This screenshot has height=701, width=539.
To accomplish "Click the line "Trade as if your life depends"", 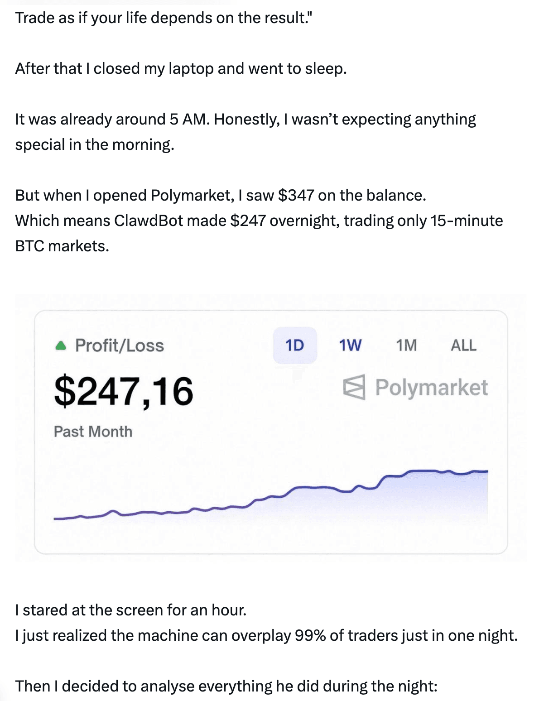I will pos(164,18).
